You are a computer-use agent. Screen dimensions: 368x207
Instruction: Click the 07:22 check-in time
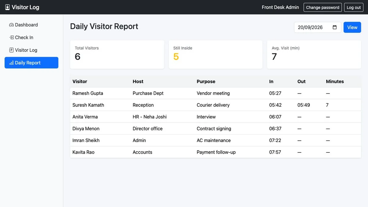tap(275, 140)
